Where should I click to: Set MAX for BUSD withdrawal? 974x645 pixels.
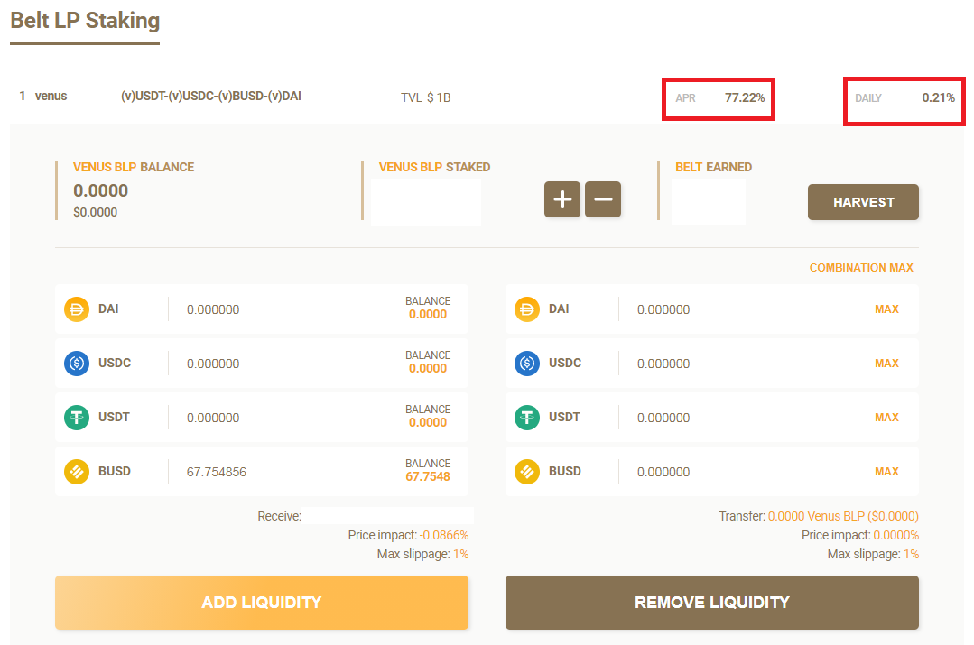click(886, 472)
